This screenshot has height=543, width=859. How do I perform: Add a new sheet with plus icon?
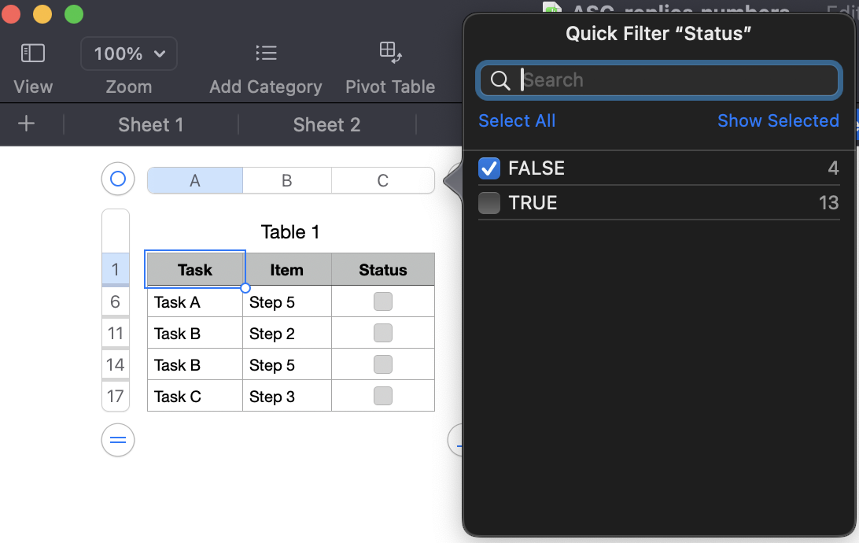(x=27, y=124)
